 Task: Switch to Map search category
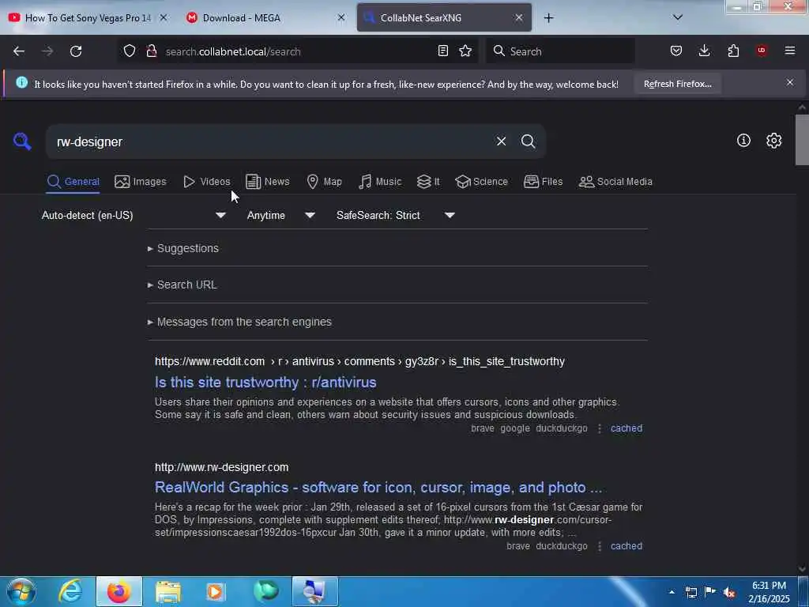324,182
